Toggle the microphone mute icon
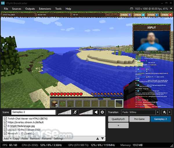This screenshot has height=148, width=174. click(x=75, y=112)
